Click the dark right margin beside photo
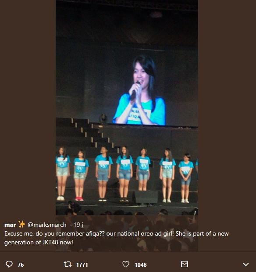 227,107
